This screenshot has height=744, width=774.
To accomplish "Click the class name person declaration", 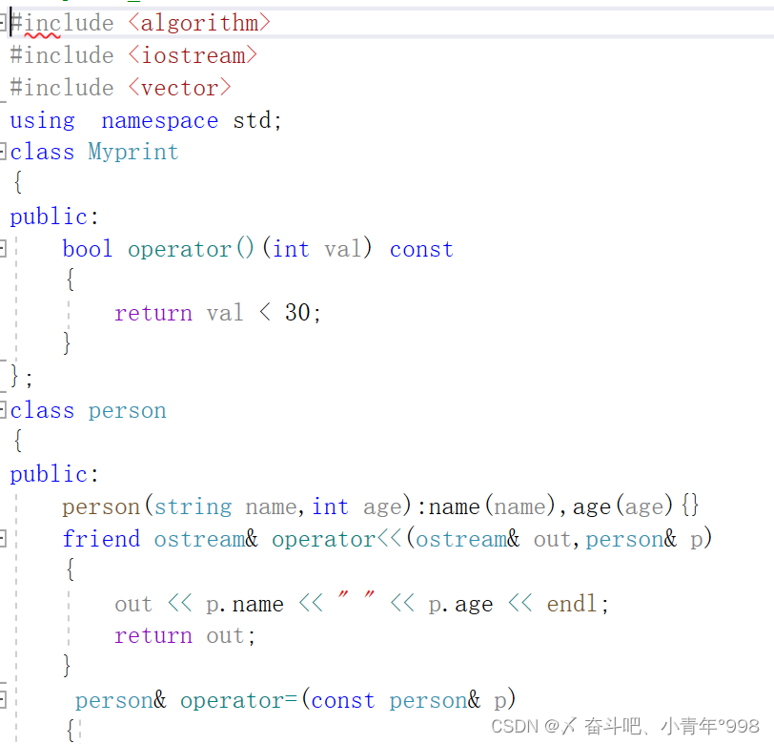I will point(128,411).
